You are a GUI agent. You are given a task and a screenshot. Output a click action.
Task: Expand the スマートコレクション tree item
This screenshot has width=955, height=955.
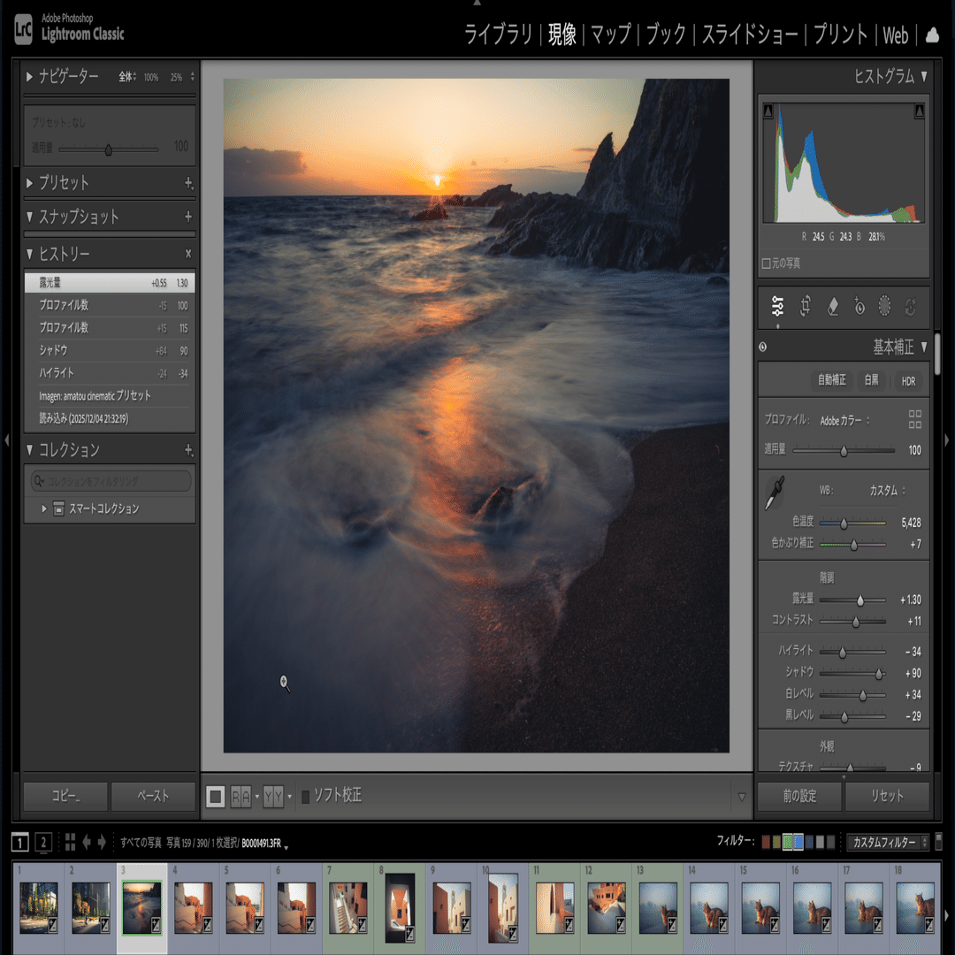click(x=44, y=508)
